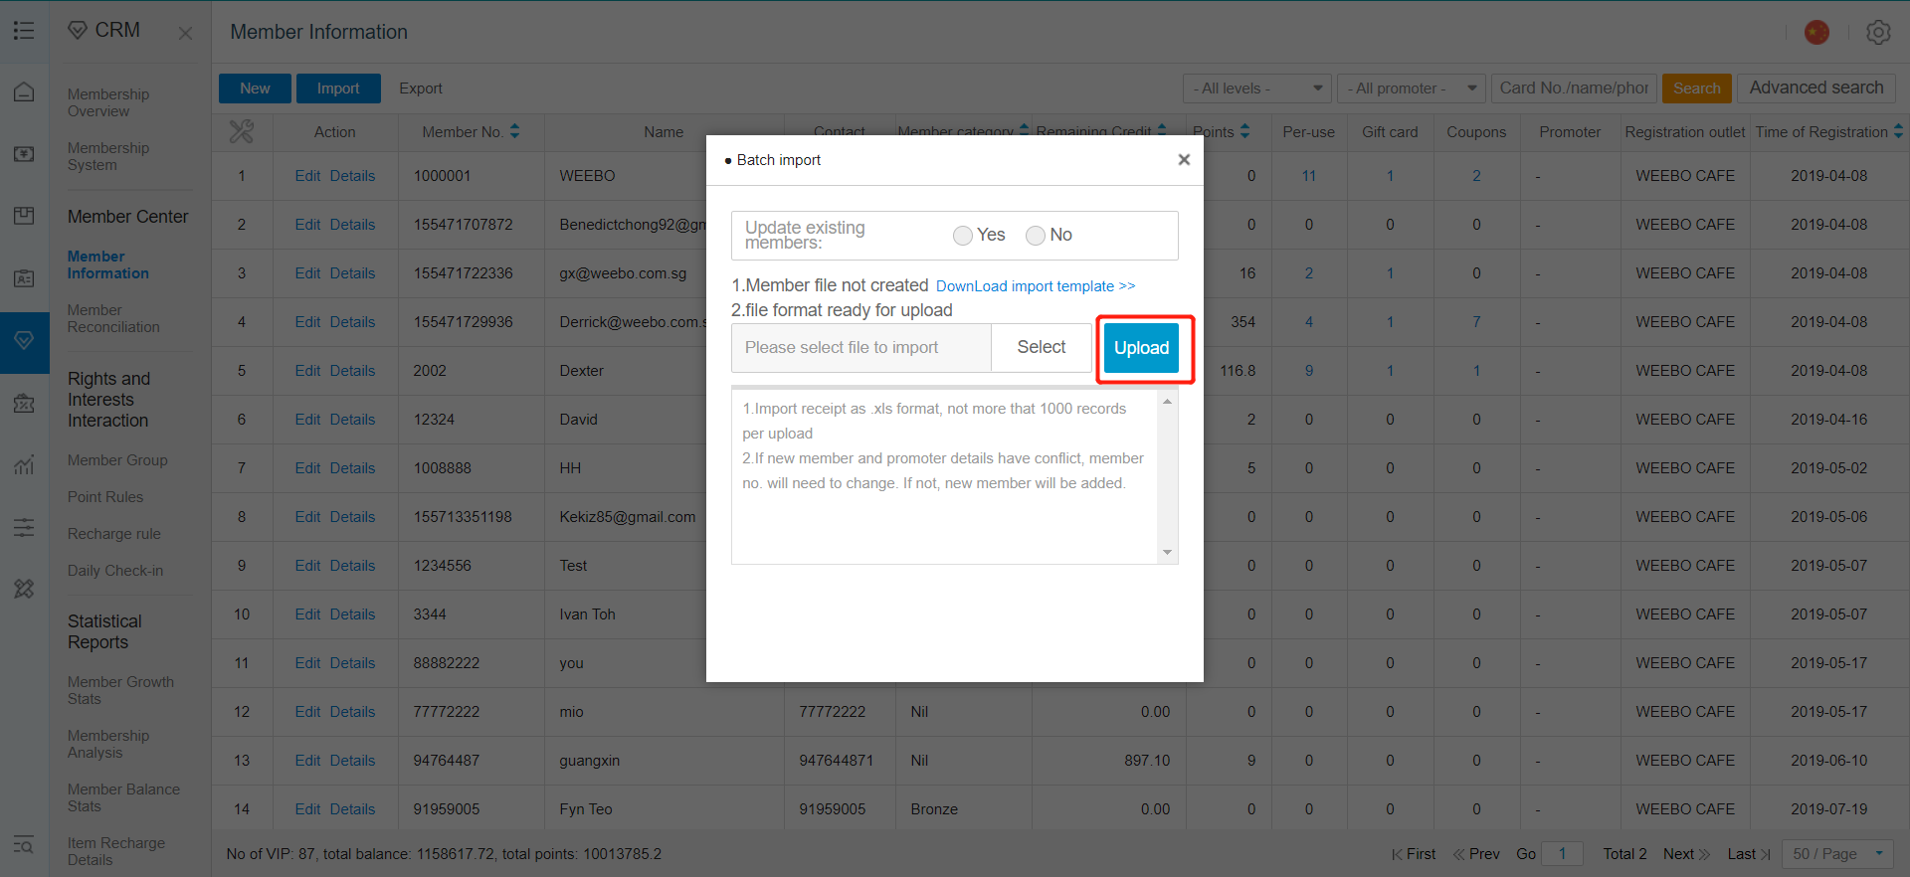The height and width of the screenshot is (877, 1910).
Task: Close the CRM sidebar panel X
Action: (185, 33)
